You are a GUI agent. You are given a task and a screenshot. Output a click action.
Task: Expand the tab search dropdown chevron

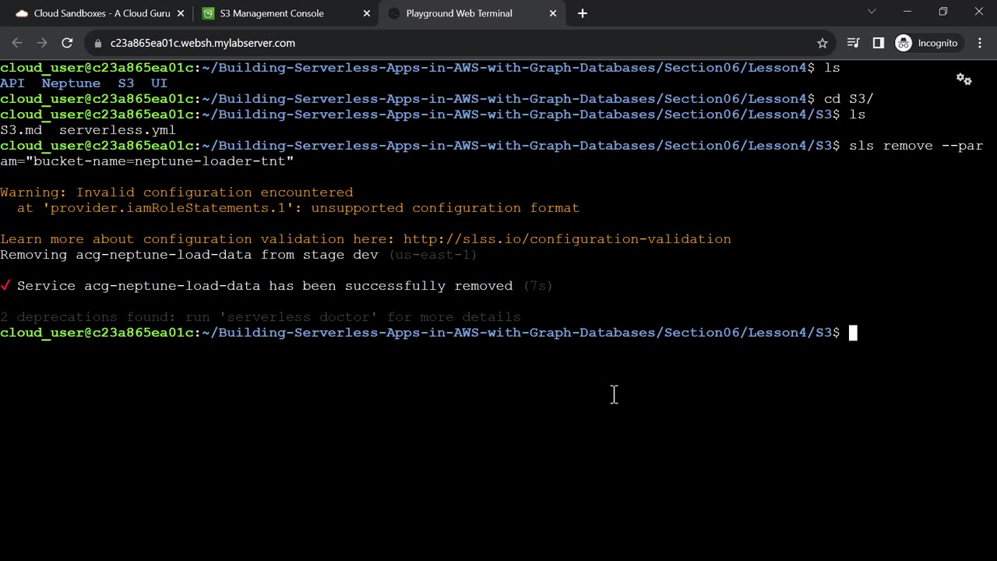pos(872,12)
